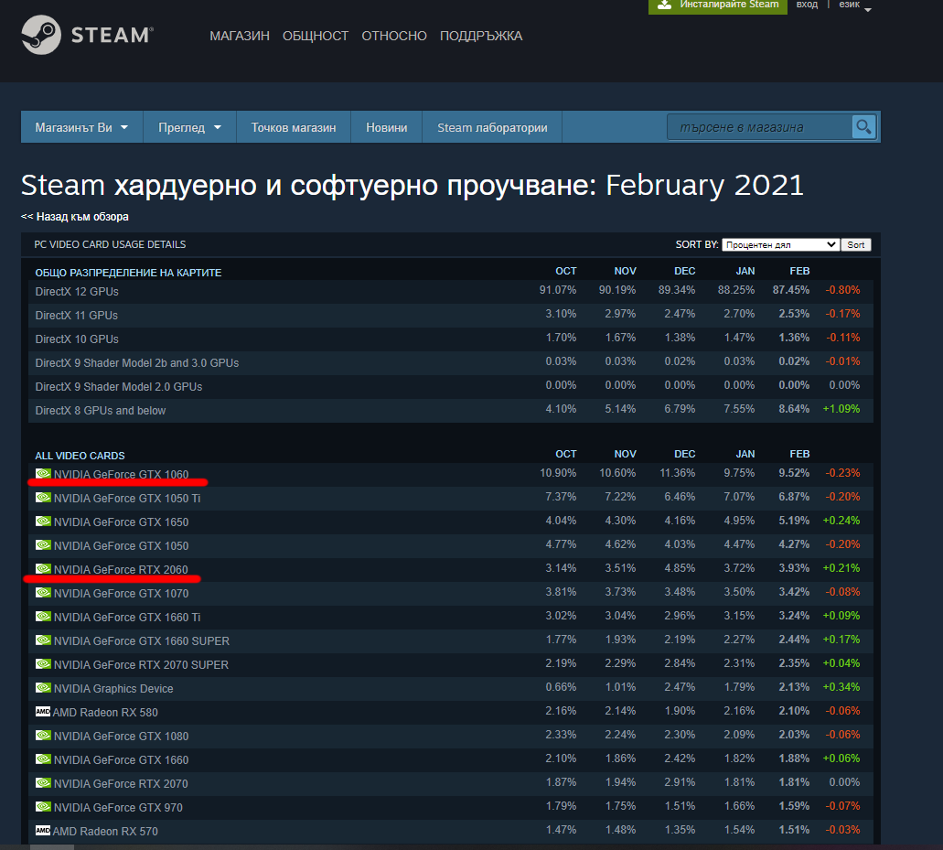Open ОБЩНОСТ in top navigation

[316, 36]
